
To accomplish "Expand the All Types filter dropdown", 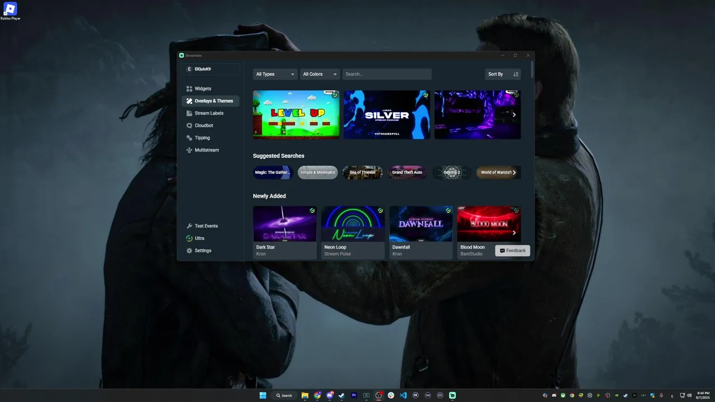I will click(x=275, y=74).
